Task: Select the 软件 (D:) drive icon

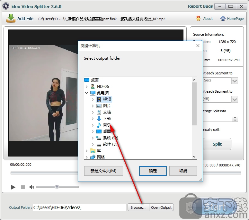Action: 99,145
